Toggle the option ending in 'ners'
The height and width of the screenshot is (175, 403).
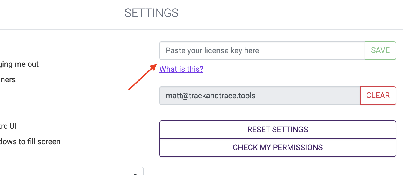[8, 80]
